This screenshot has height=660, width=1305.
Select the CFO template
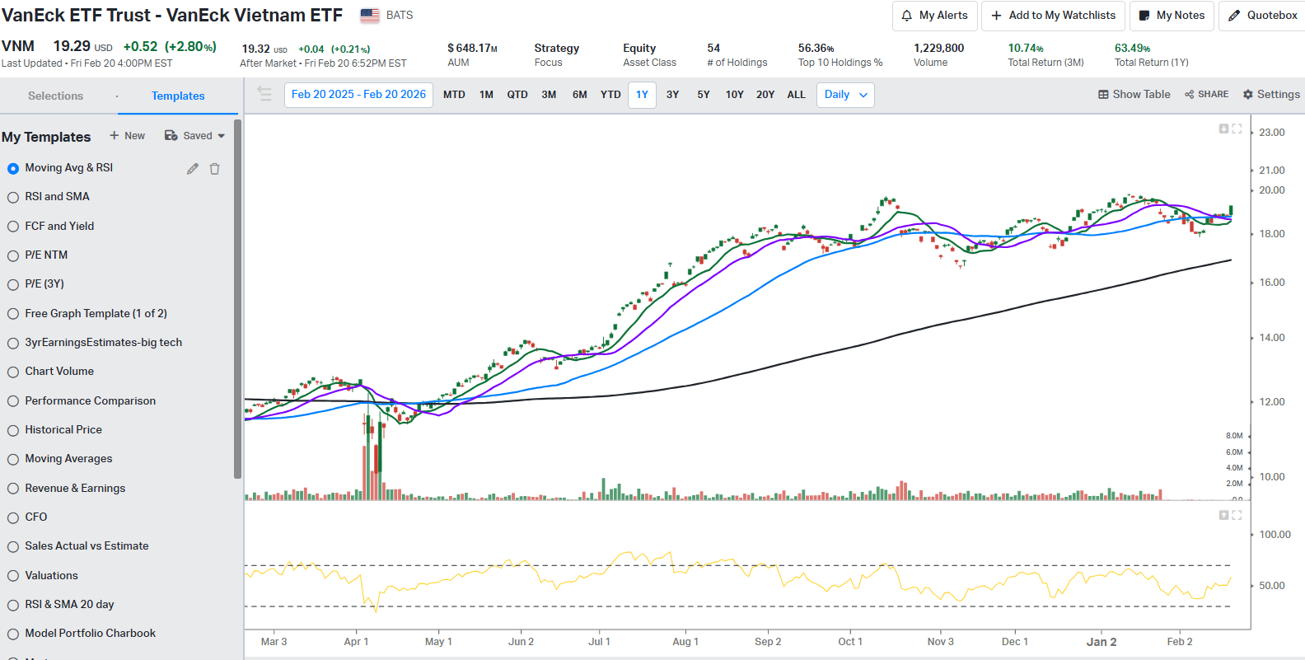pyautogui.click(x=13, y=517)
